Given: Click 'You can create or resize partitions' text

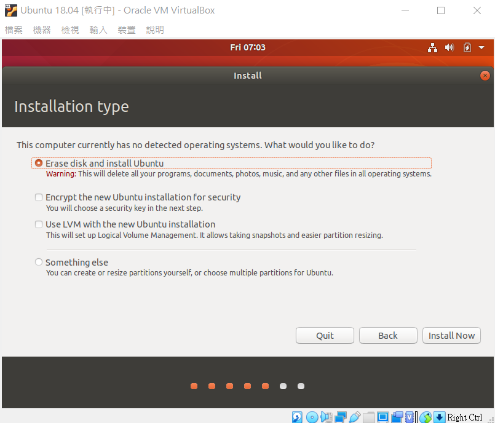Looking at the screenshot, I should (x=189, y=273).
